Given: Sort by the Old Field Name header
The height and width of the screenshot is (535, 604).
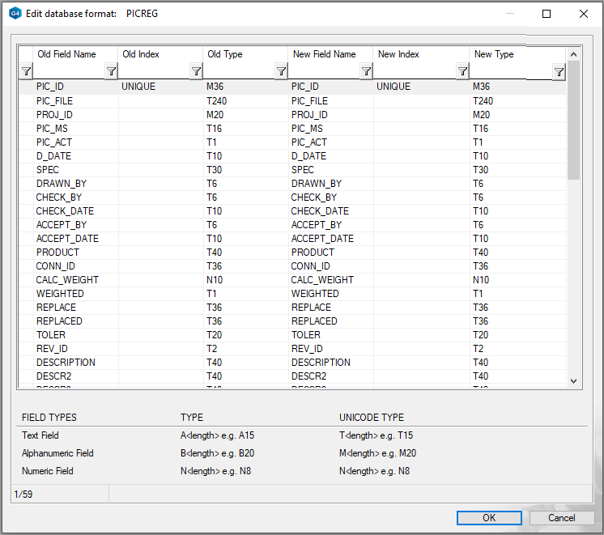Looking at the screenshot, I should click(x=66, y=54).
